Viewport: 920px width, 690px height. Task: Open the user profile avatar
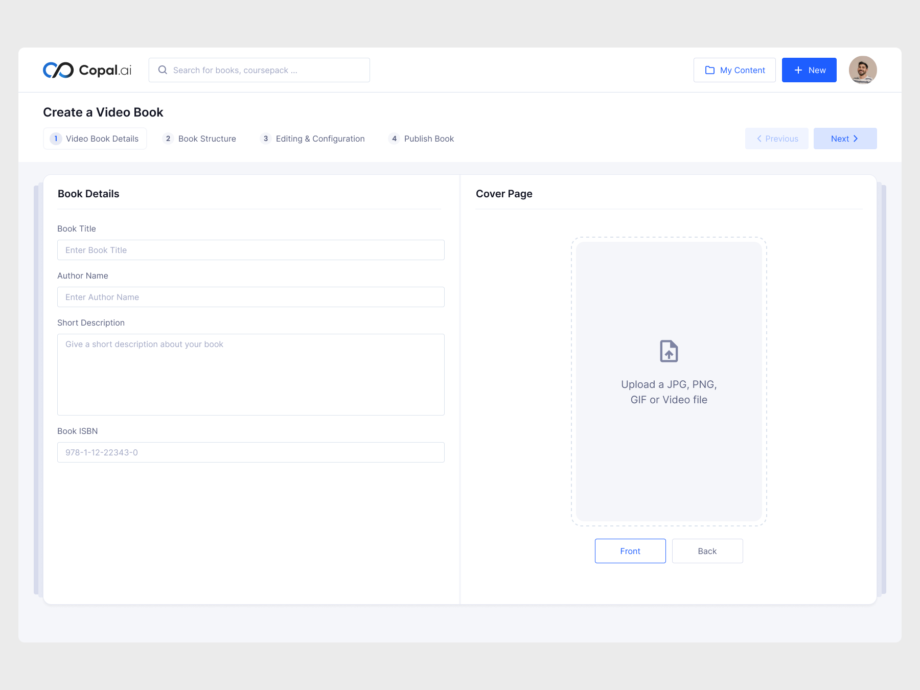tap(862, 70)
